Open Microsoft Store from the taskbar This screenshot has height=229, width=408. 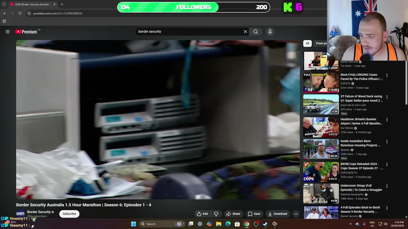tap(237, 224)
